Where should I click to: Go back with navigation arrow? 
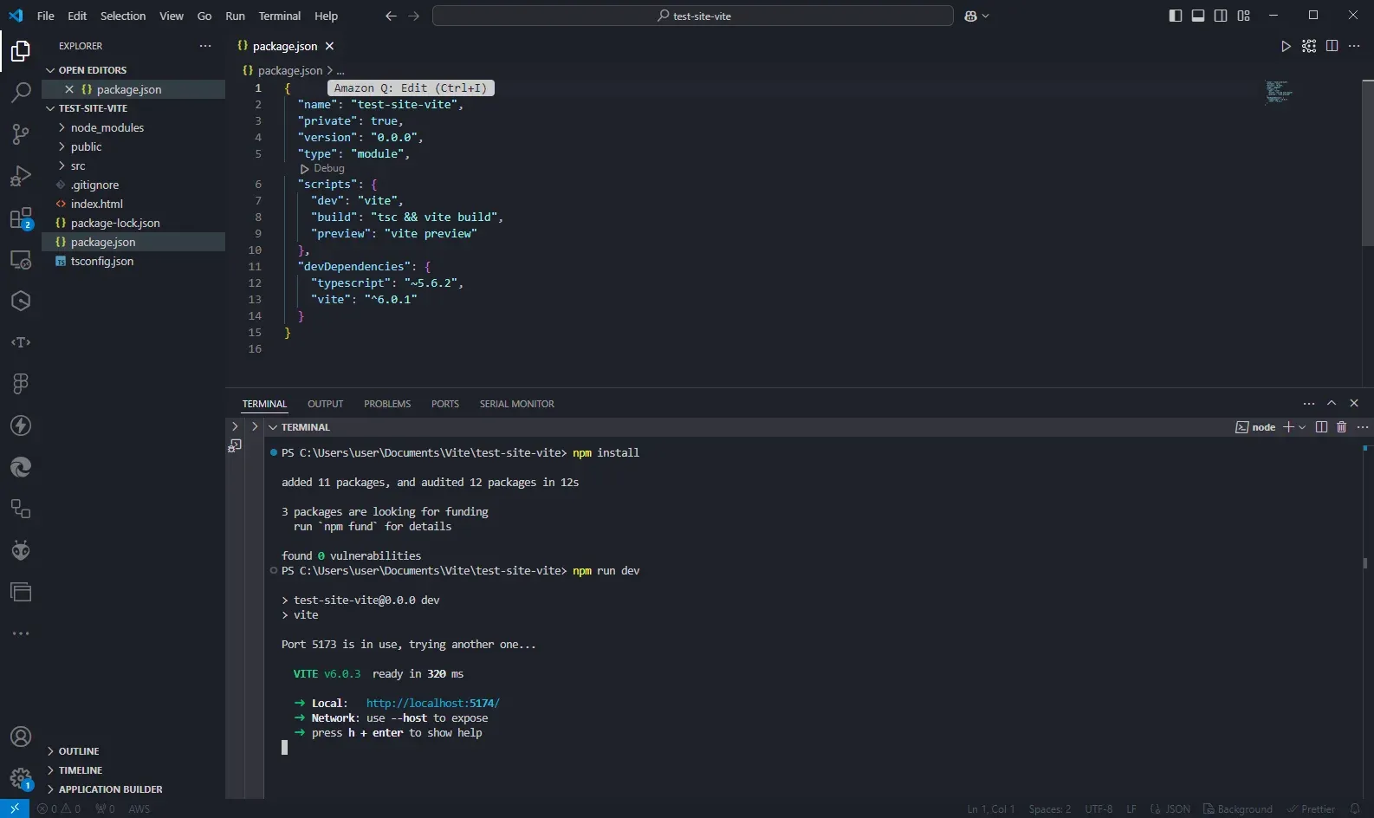point(391,16)
